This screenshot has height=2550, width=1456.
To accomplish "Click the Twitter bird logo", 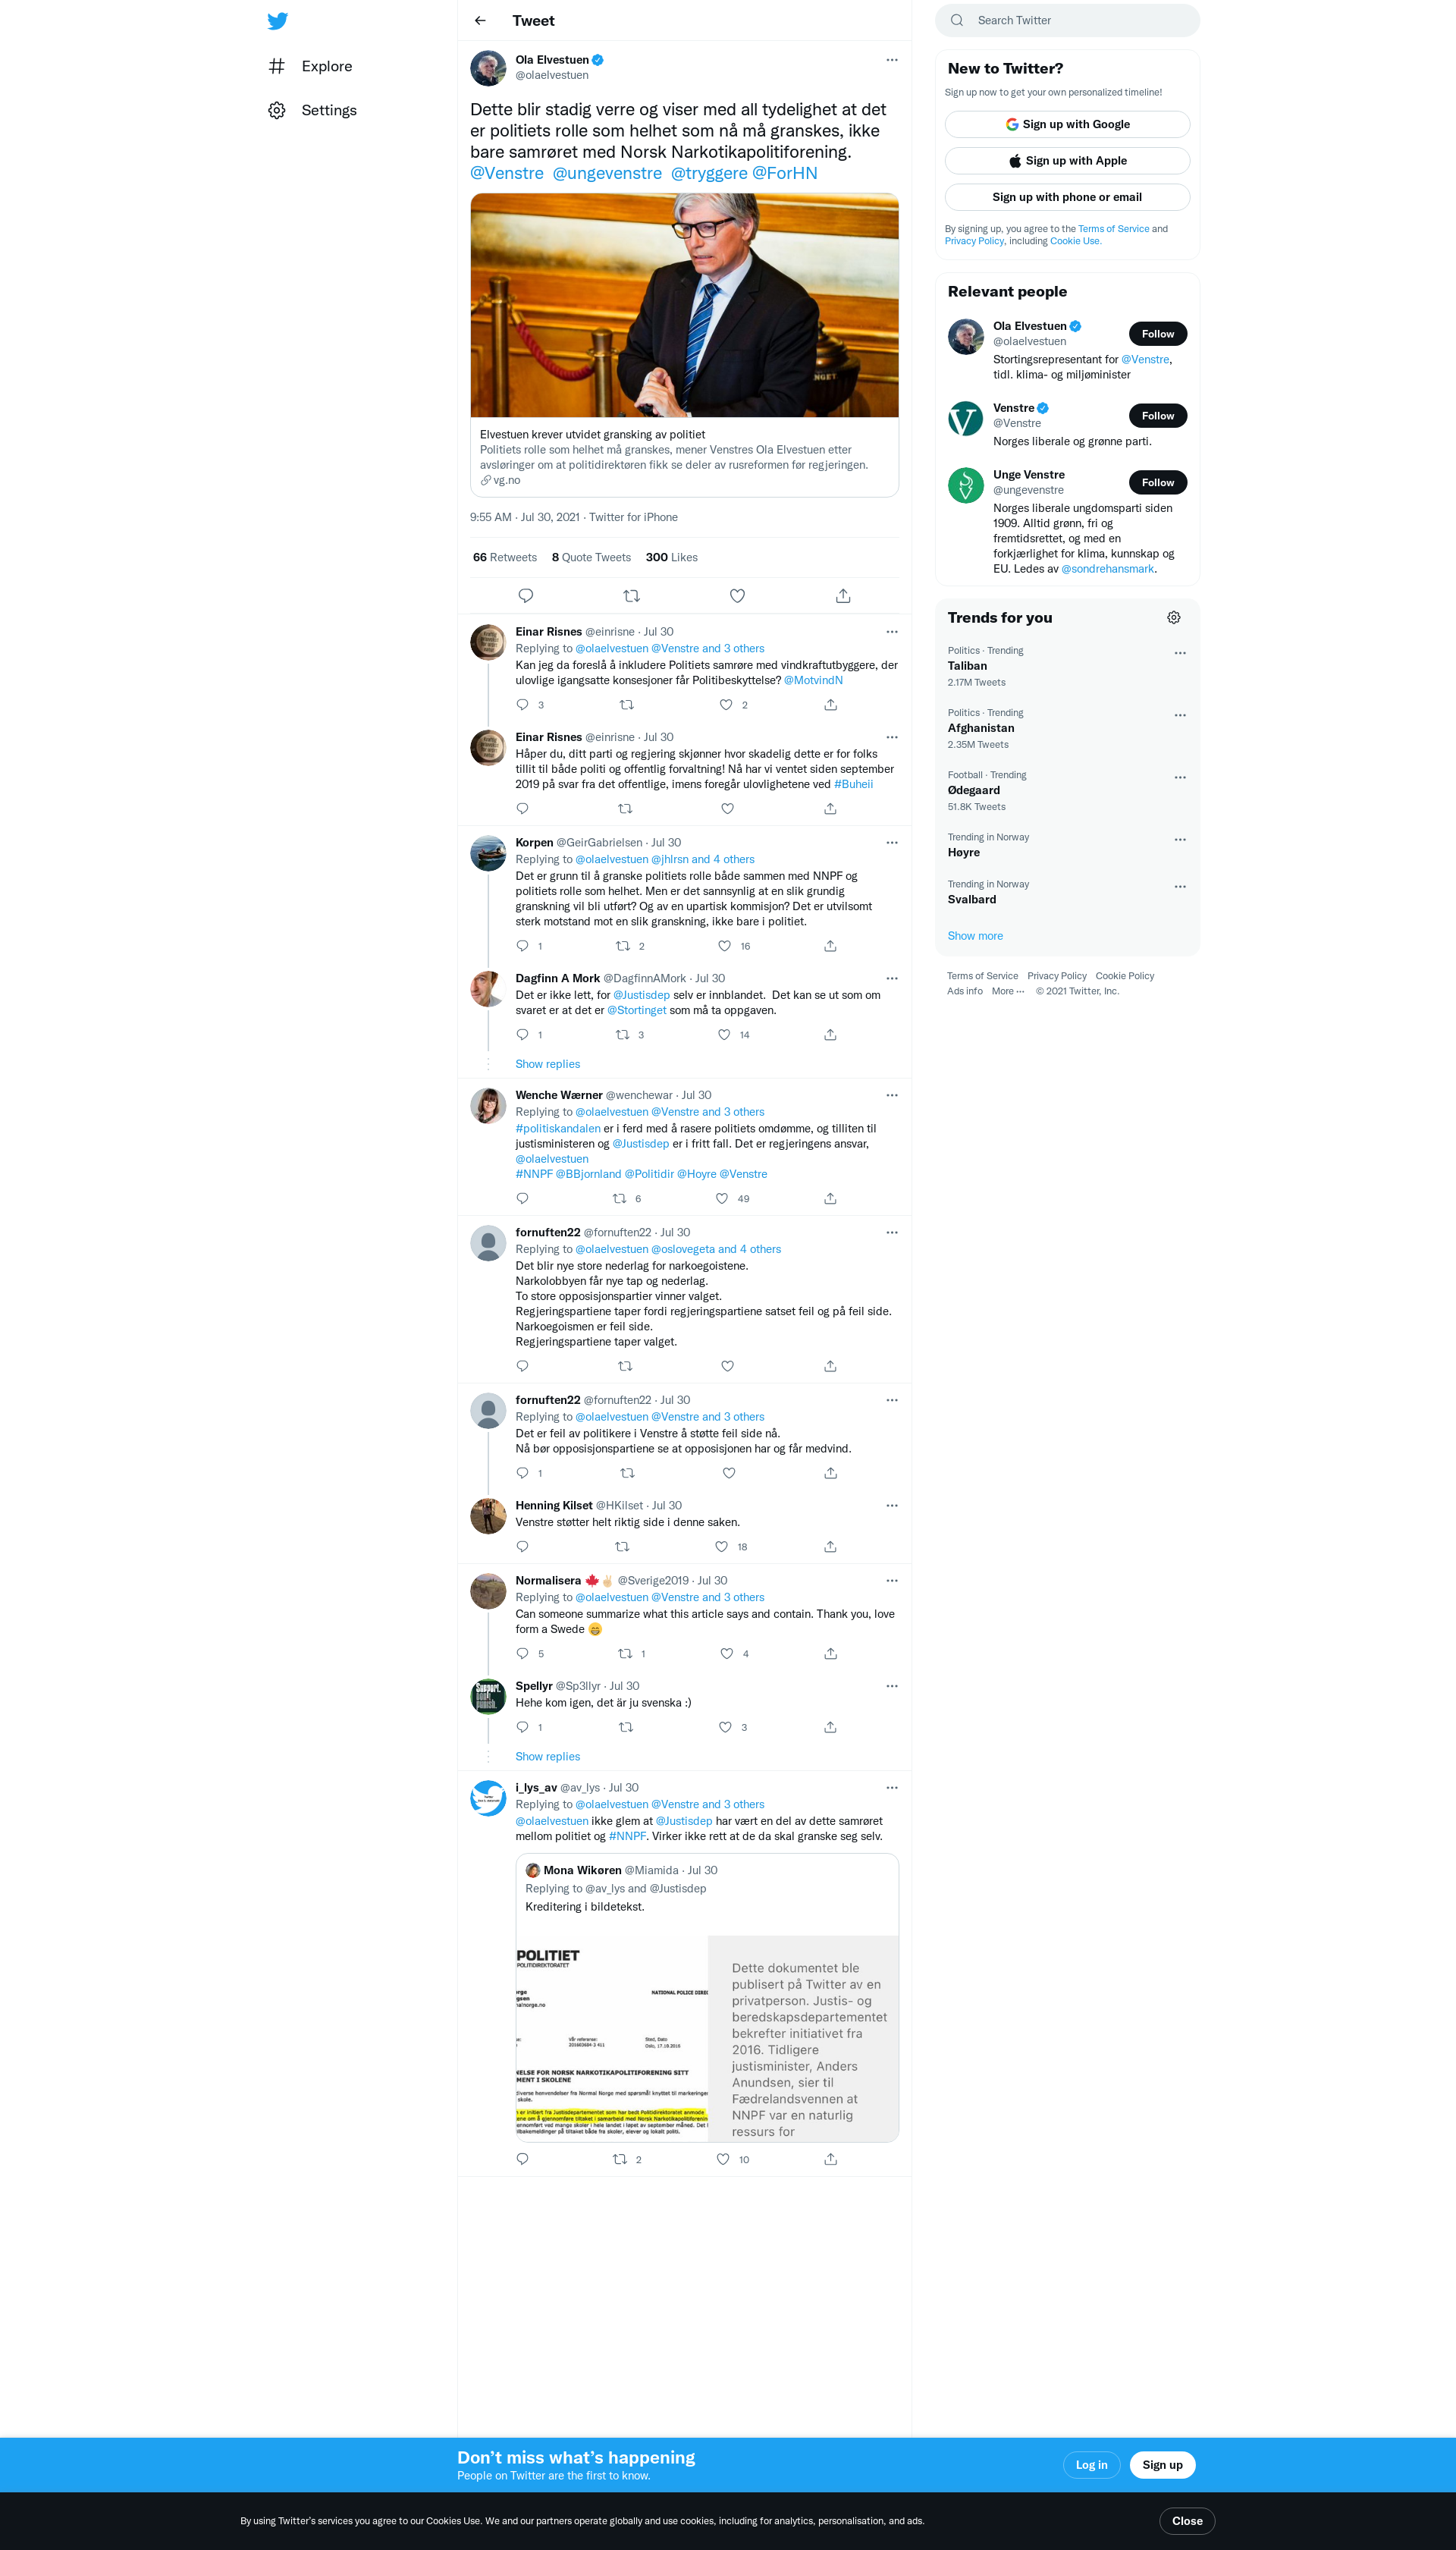I will (x=278, y=21).
